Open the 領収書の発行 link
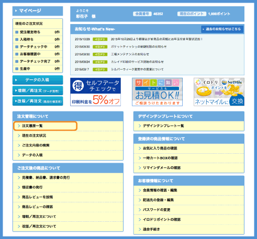 pyautogui.click(x=32, y=187)
